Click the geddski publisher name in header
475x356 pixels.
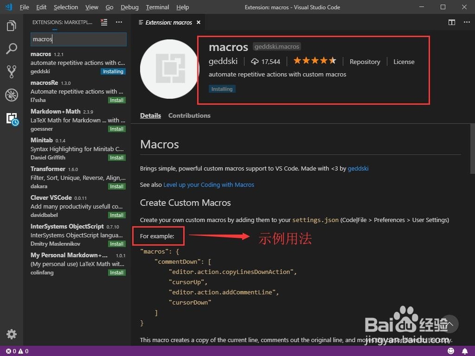click(223, 61)
